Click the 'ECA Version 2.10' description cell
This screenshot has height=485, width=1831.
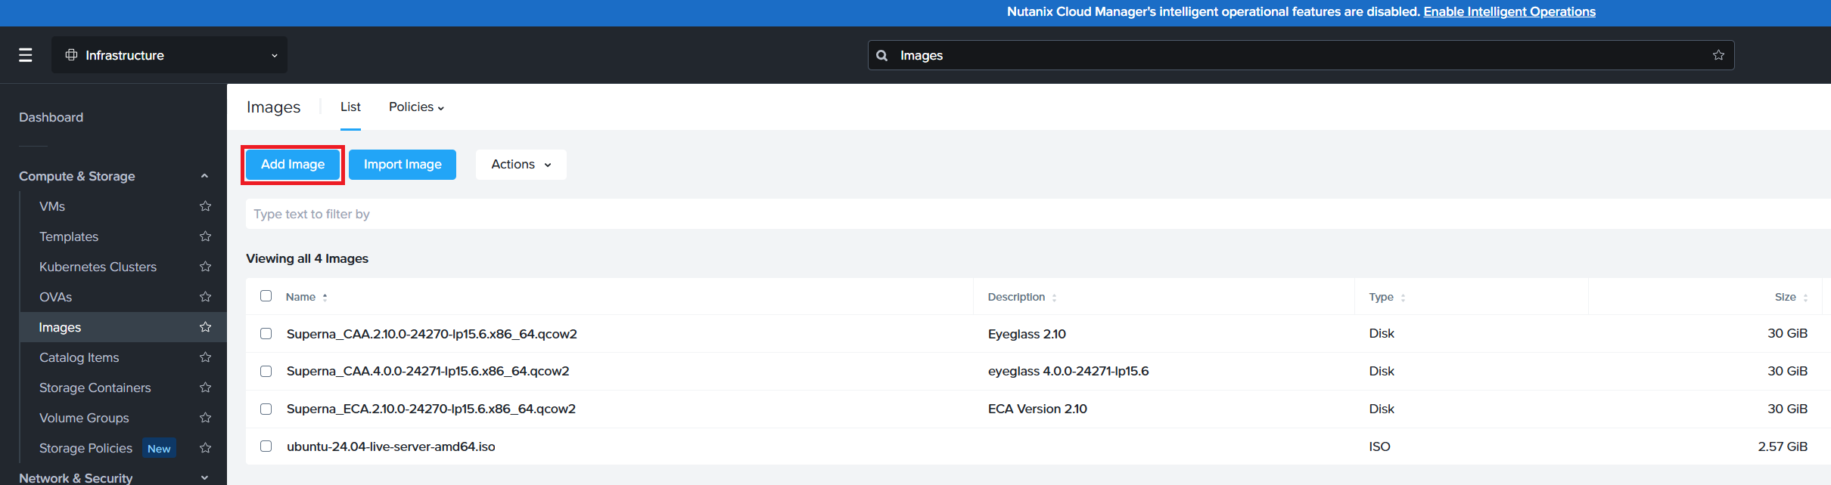pos(1037,409)
